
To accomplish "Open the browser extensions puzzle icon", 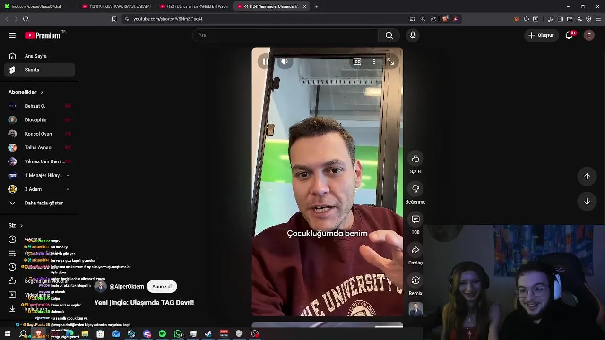I will tap(526, 19).
